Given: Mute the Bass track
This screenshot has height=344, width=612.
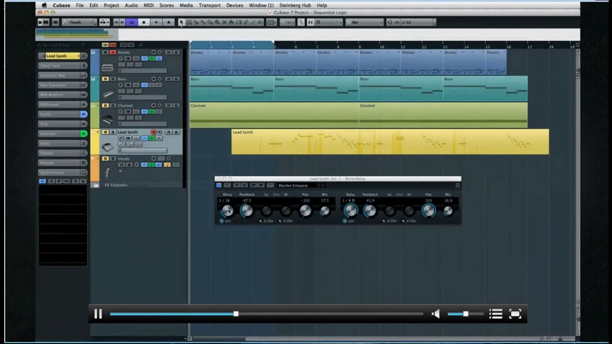Looking at the screenshot, I should click(105, 79).
